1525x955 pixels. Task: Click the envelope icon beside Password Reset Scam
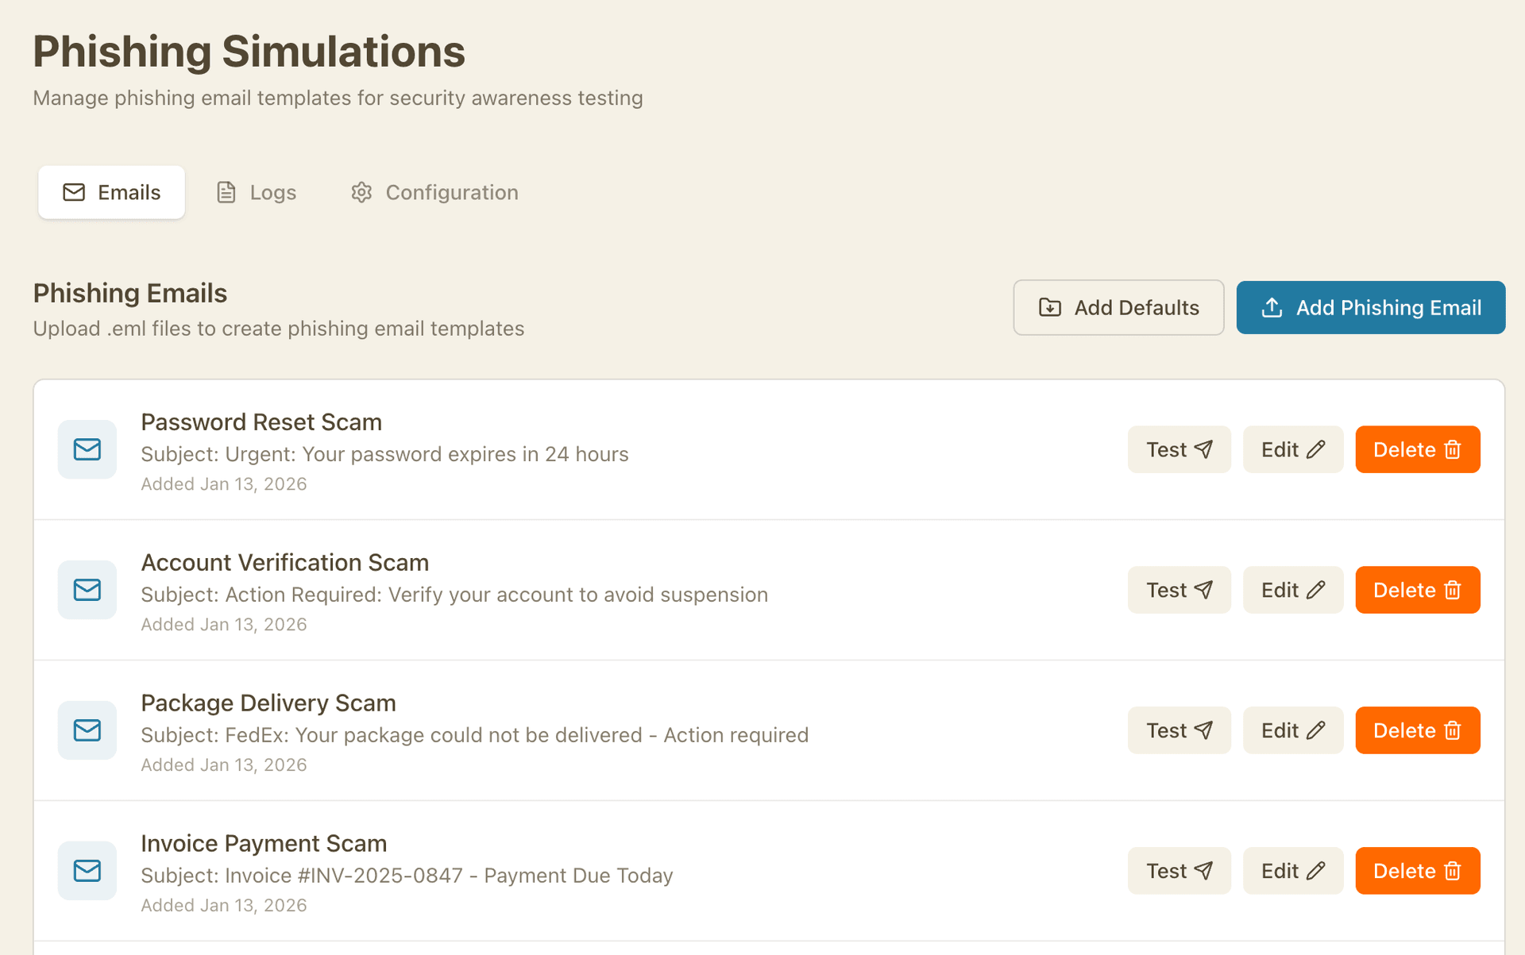(x=87, y=449)
